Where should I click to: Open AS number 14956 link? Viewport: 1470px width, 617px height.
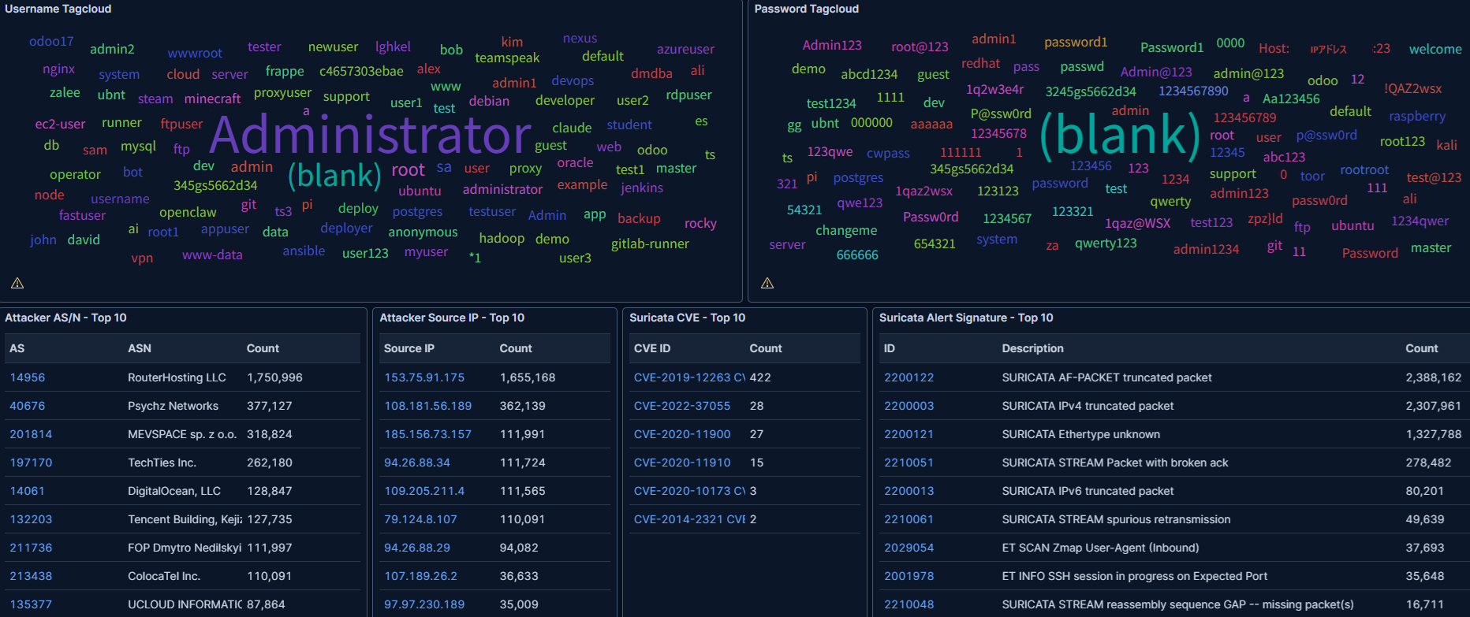tap(28, 377)
